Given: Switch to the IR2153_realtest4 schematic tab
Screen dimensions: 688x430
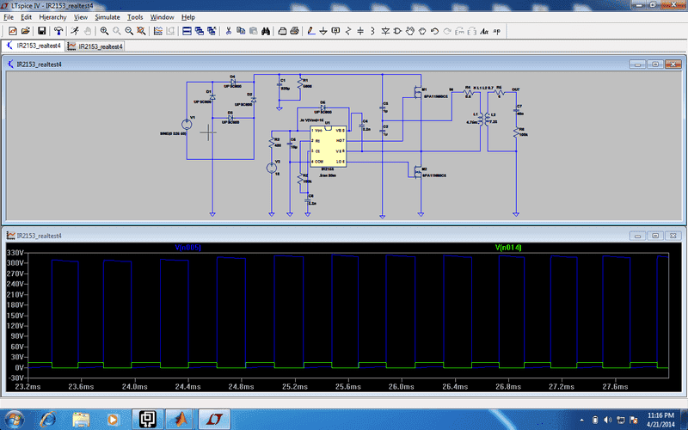Looking at the screenshot, I should point(34,46).
